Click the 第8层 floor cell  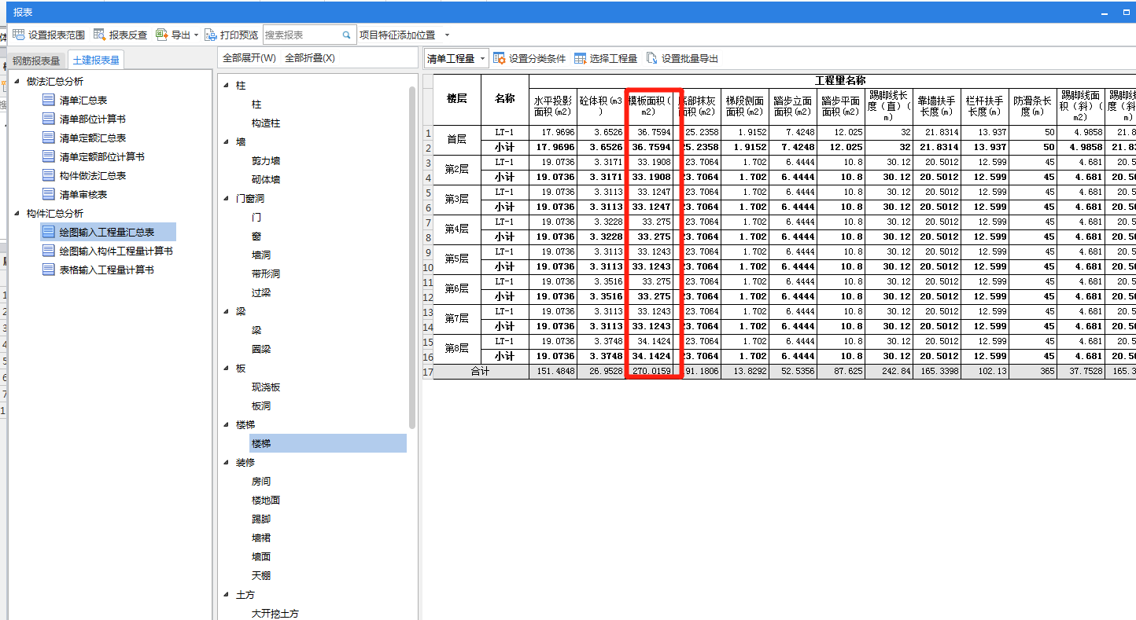(457, 349)
